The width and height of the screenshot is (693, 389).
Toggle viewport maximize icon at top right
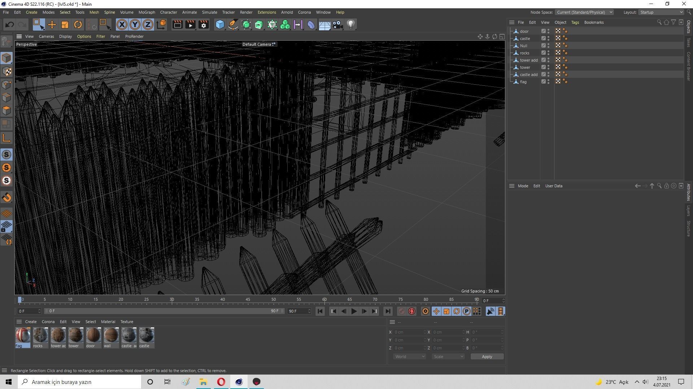click(502, 36)
